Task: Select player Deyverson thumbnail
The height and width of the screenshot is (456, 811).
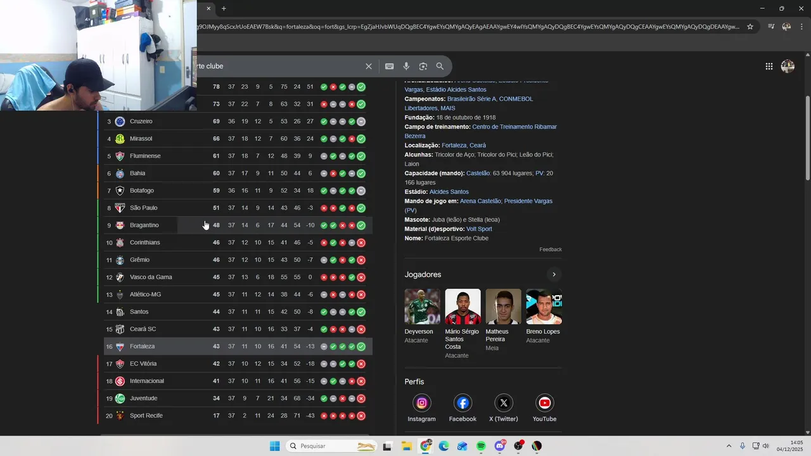Action: pos(422,307)
